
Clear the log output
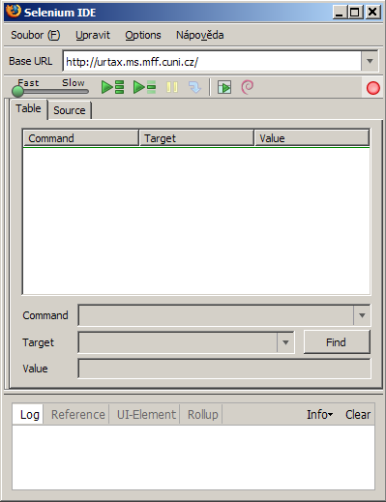point(358,414)
